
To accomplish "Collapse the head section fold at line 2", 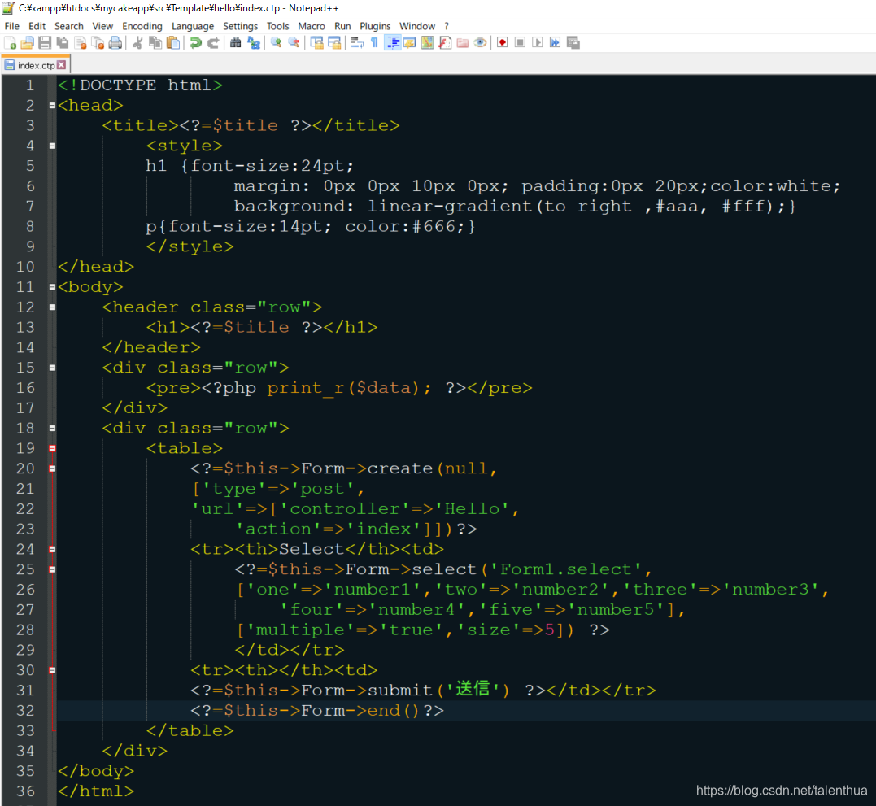I will click(51, 105).
